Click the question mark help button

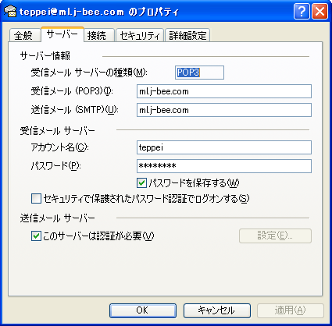[x=302, y=12]
